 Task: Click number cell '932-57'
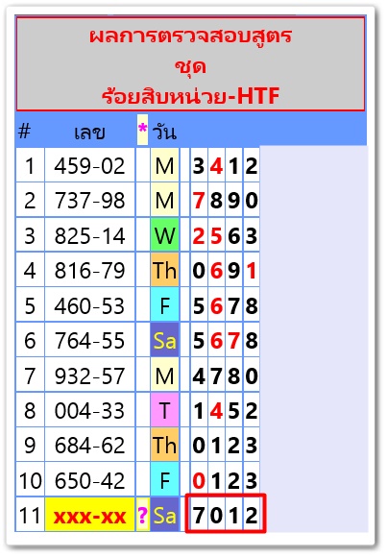point(89,375)
